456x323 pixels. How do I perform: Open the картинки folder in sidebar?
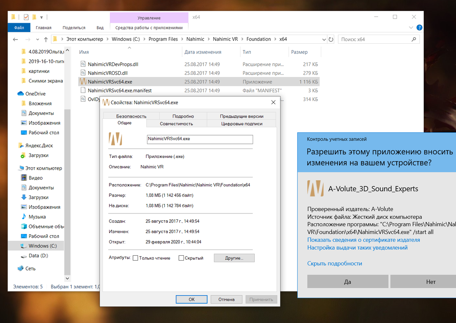coord(39,71)
